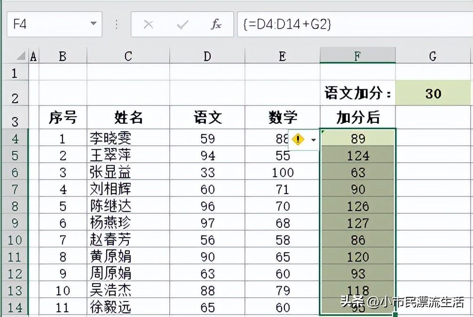Click cell F4 showing 89
Screen dimensions: 473x317
click(x=358, y=138)
